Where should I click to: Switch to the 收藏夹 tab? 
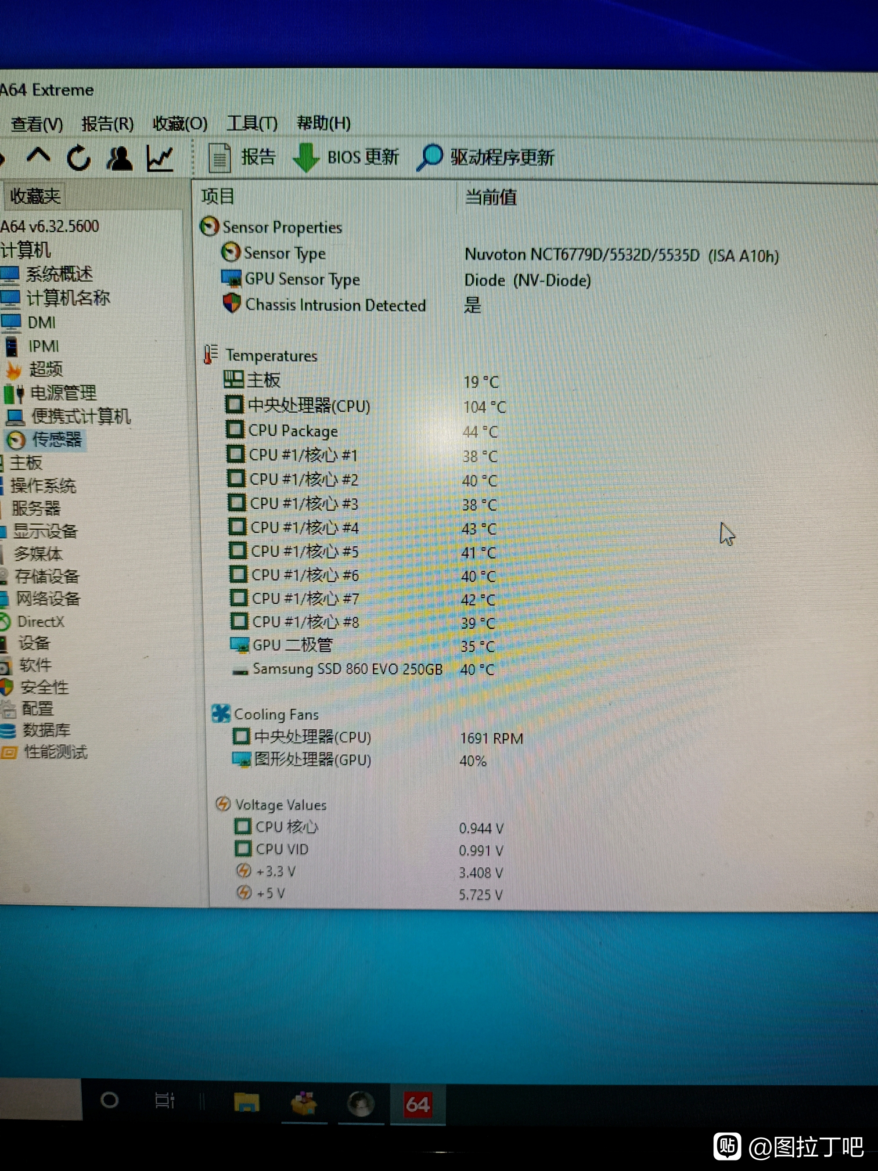pos(35,196)
